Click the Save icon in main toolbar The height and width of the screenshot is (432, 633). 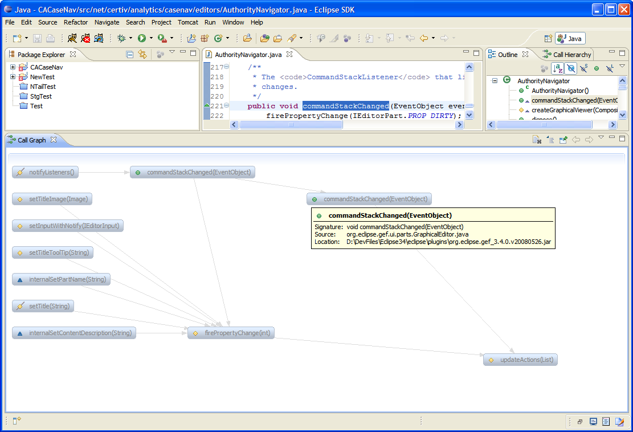click(x=37, y=38)
